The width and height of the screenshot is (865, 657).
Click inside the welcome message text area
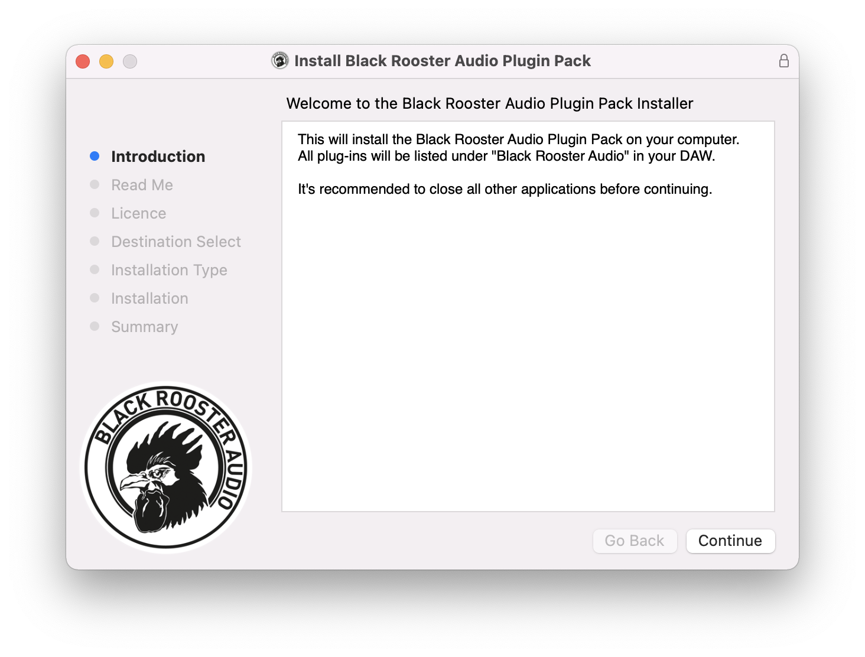tap(528, 316)
